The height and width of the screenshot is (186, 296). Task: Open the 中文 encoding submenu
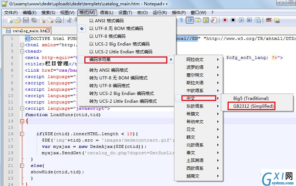point(199,98)
